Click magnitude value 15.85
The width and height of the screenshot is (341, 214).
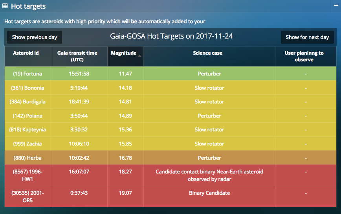(x=125, y=144)
